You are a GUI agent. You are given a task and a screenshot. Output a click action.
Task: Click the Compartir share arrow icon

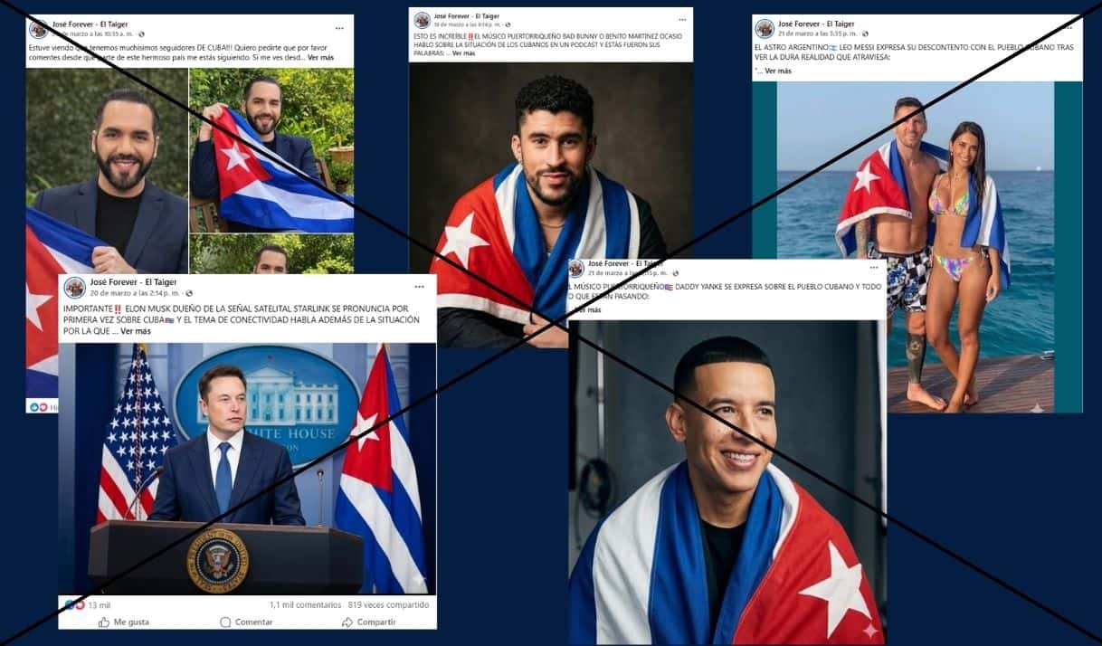347,622
